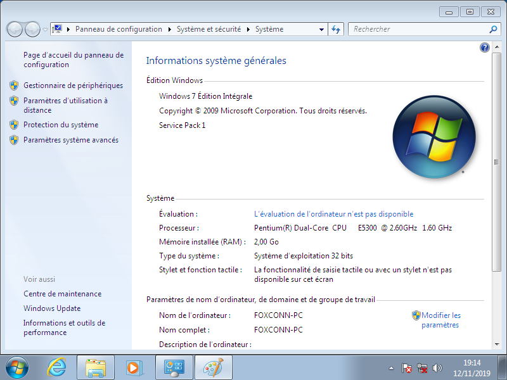The image size is (507, 380).
Task: Open Windows Media Player from the taskbar
Action: tap(134, 367)
